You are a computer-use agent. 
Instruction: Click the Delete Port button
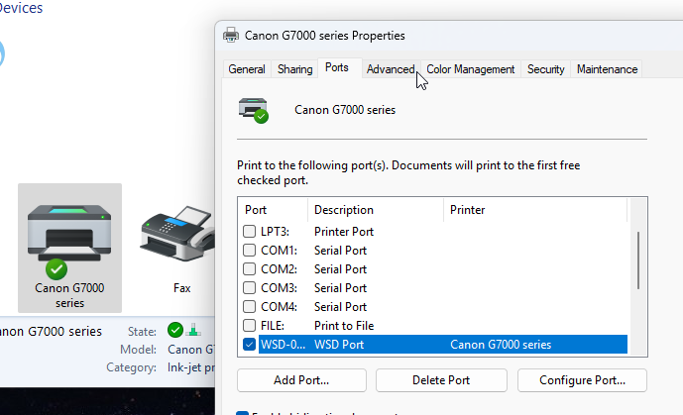441,380
